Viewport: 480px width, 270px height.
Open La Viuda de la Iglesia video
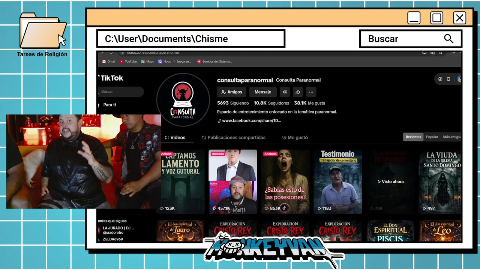(440, 182)
